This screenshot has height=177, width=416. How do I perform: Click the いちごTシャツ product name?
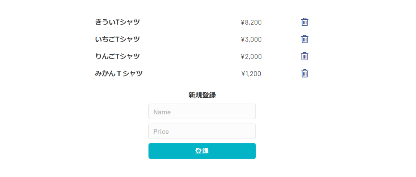117,39
